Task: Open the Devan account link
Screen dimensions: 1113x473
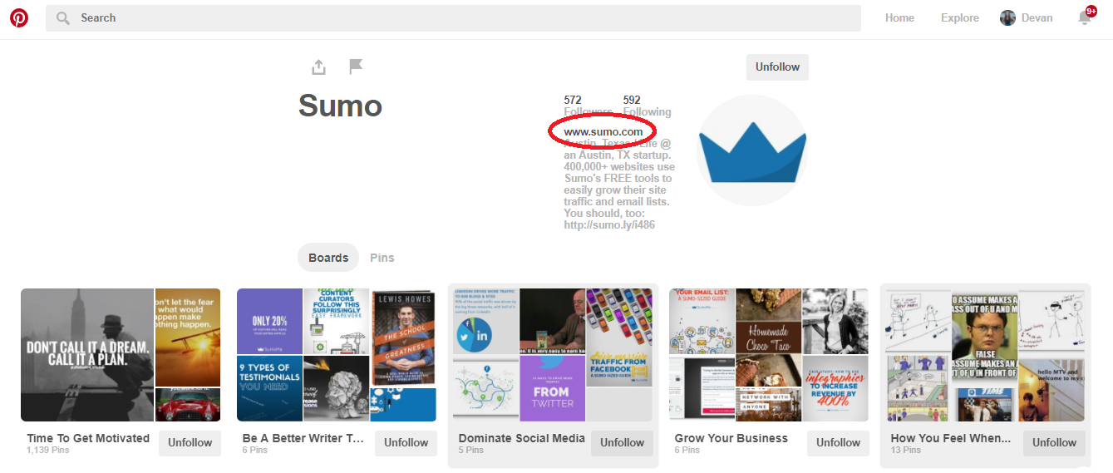Action: [1037, 17]
